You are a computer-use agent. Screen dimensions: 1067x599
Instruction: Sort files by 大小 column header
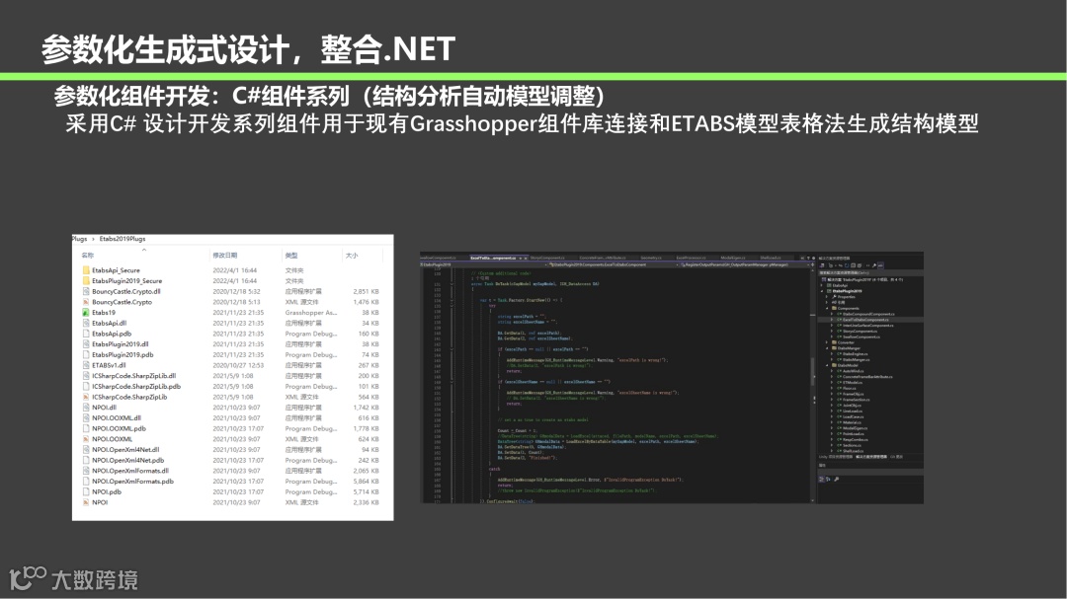[351, 255]
